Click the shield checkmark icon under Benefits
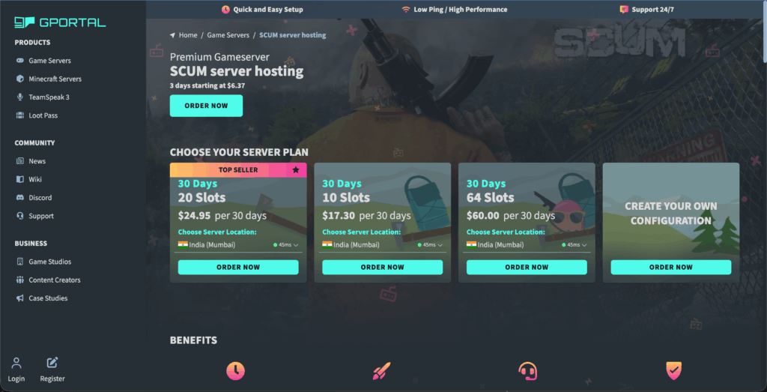 point(674,371)
